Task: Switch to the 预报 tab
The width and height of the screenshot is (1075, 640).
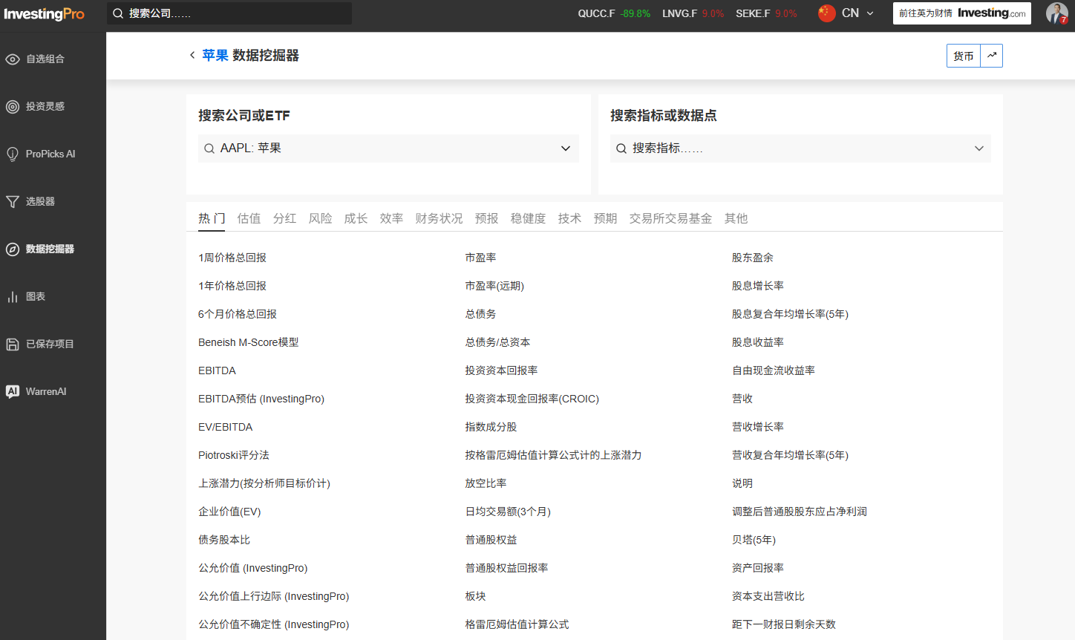Action: [x=486, y=218]
